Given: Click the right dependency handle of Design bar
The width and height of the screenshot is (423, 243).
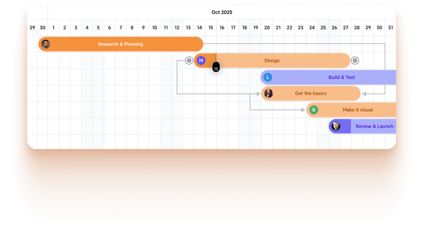Looking at the screenshot, I should 355,61.
